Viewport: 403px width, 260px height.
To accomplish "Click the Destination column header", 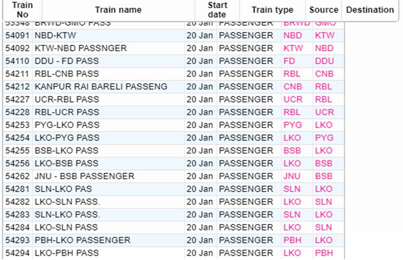I will 370,10.
